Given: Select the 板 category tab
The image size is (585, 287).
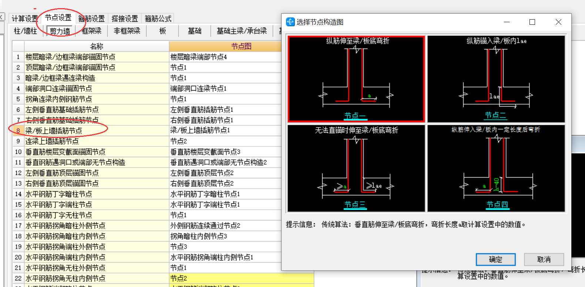Looking at the screenshot, I should pyautogui.click(x=162, y=31).
